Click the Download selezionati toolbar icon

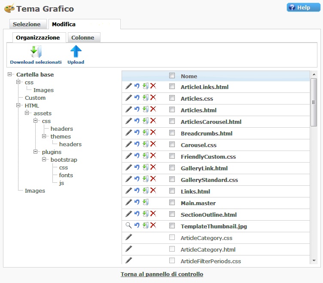36,52
